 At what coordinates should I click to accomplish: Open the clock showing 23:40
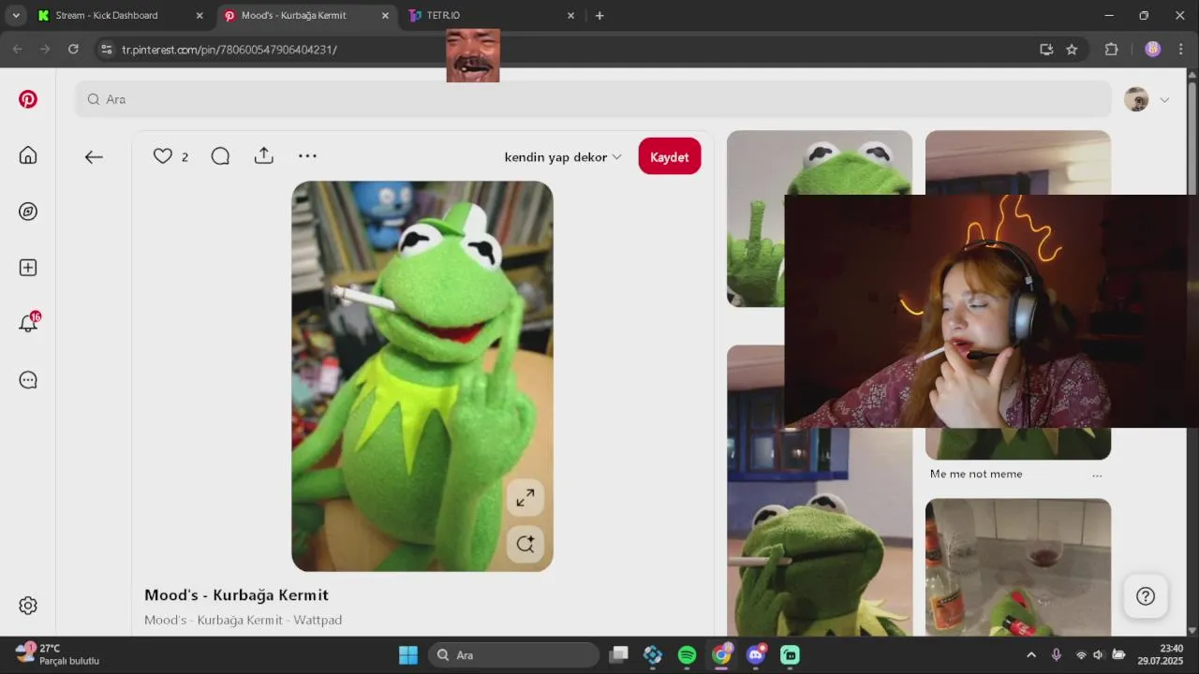coord(1161,654)
